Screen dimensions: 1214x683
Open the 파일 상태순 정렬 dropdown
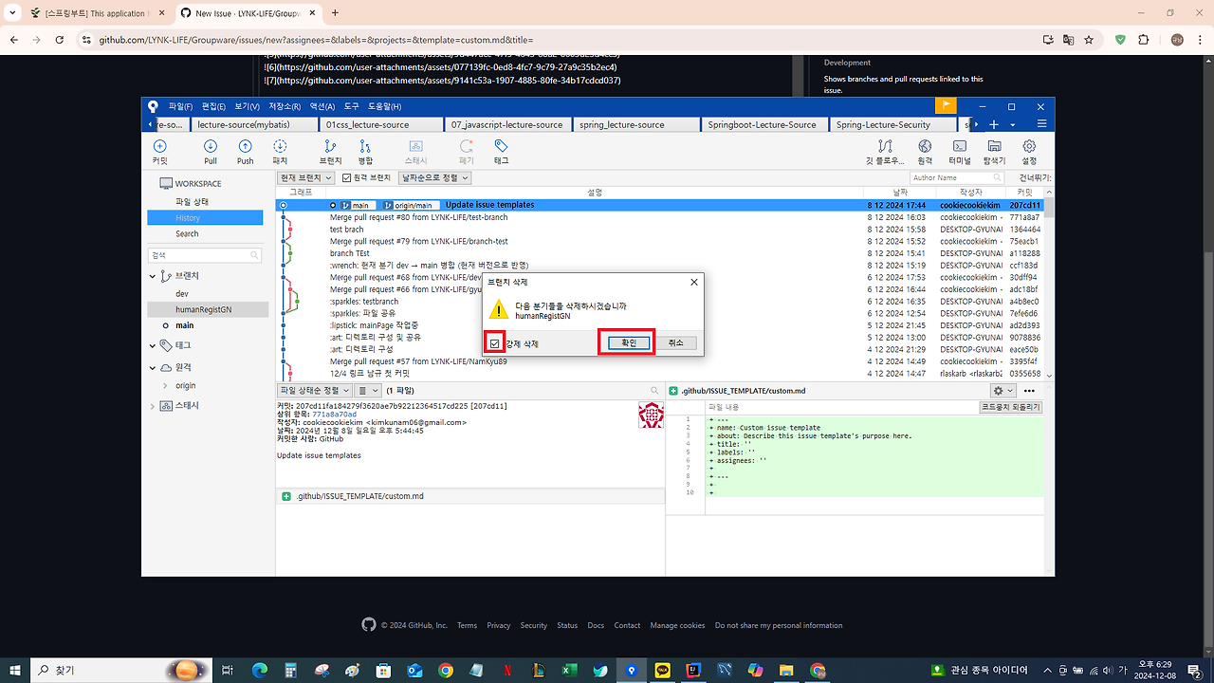coord(315,391)
